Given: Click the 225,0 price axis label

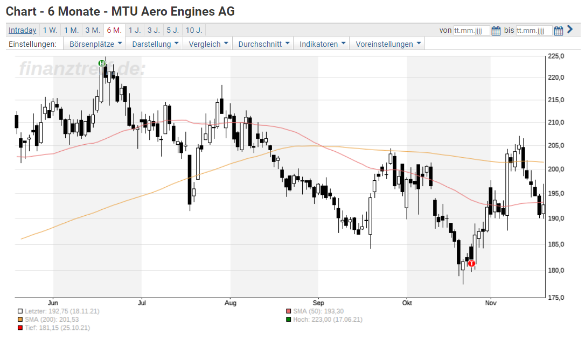Looking at the screenshot, I should 556,56.
